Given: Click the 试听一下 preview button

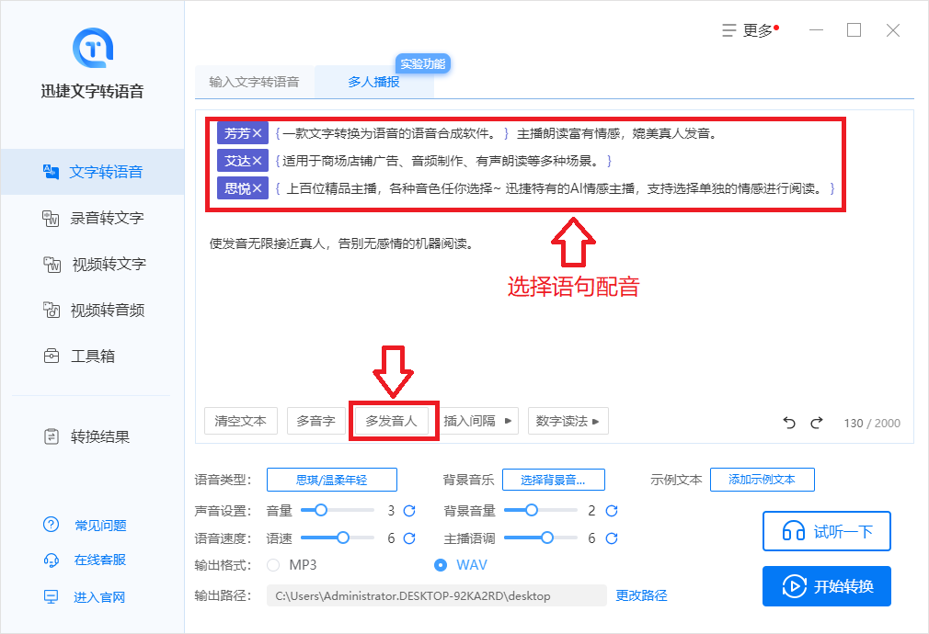Looking at the screenshot, I should 827,531.
